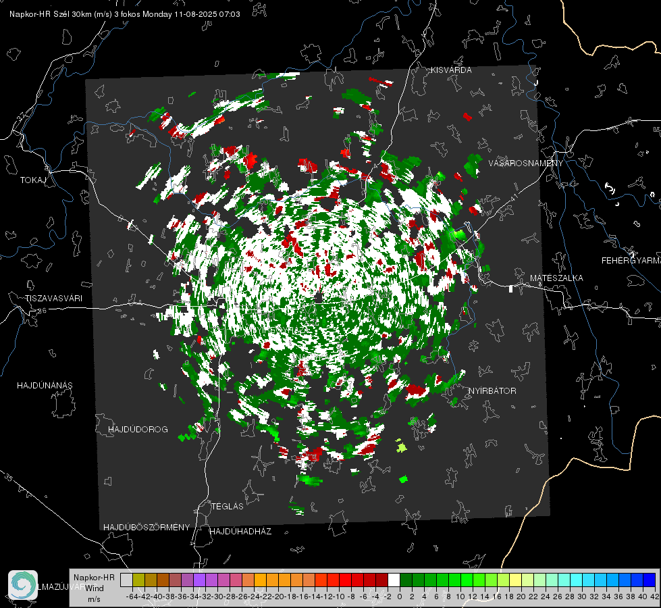The width and height of the screenshot is (661, 608).
Task: Click the Napkor-HR legend label
Action: point(94,577)
